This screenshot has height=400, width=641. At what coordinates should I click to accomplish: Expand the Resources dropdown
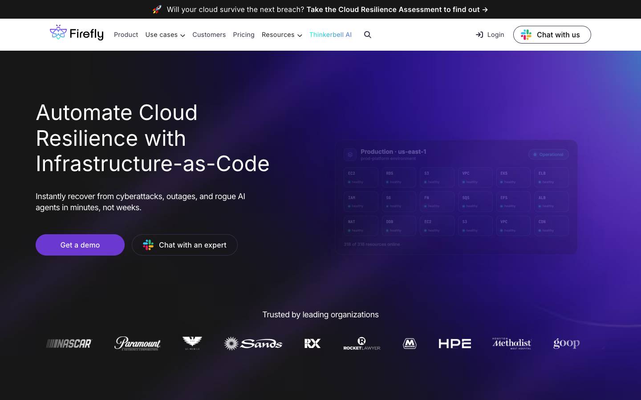tap(282, 35)
